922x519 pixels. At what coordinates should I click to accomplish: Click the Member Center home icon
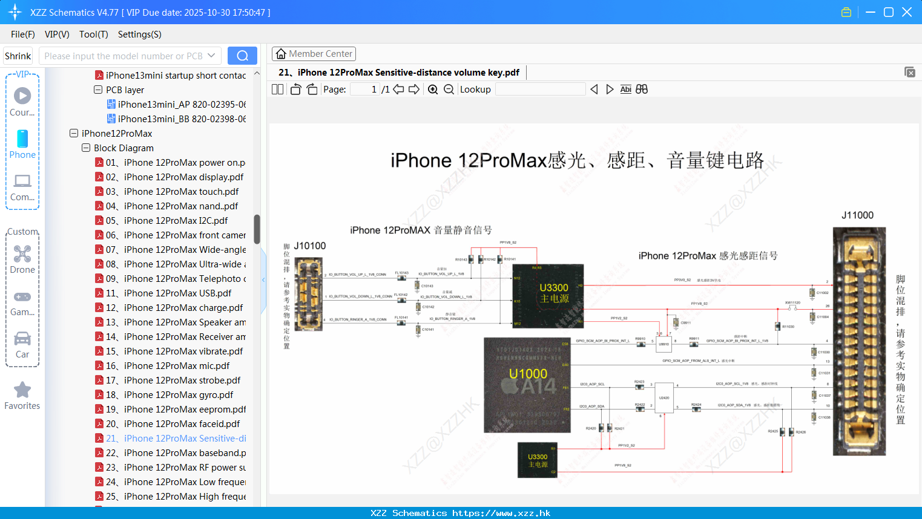tap(281, 54)
